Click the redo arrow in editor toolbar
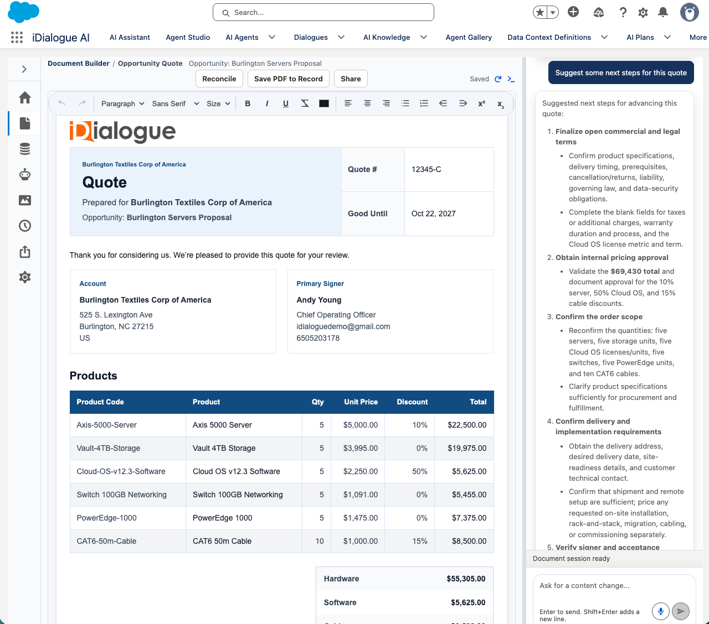709x624 pixels. tap(82, 103)
